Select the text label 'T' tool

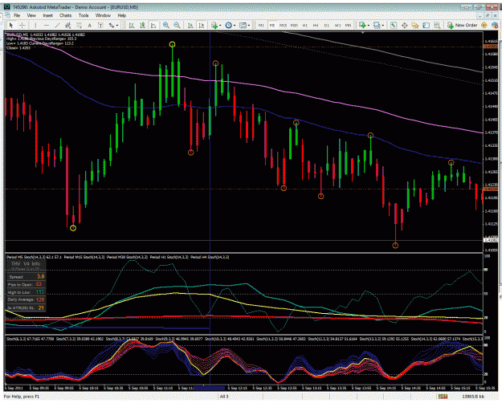click(100, 25)
